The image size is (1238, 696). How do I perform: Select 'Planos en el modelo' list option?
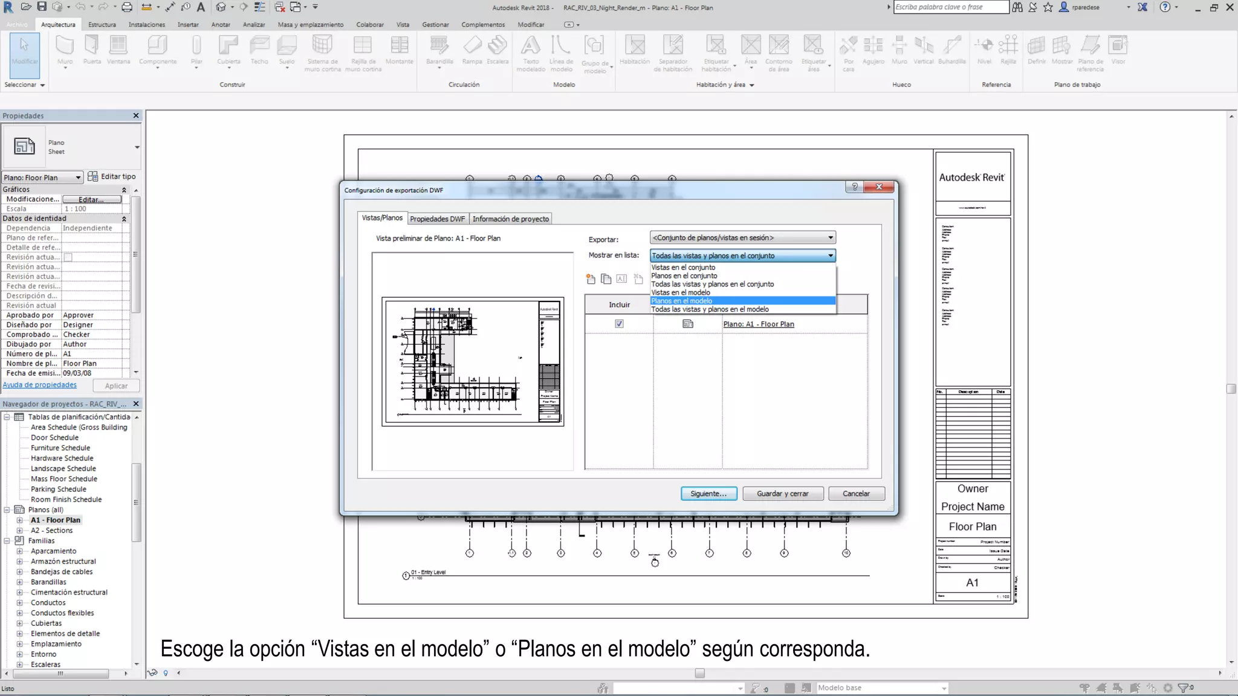(x=681, y=301)
